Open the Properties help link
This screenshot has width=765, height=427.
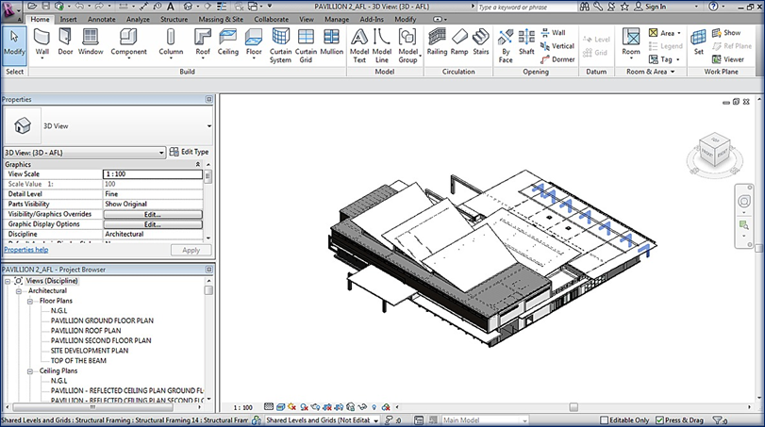[x=25, y=250]
